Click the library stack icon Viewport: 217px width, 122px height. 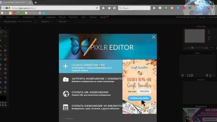click(x=65, y=107)
